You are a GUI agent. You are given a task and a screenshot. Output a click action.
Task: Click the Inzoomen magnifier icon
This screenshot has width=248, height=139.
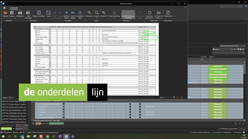tap(104, 13)
